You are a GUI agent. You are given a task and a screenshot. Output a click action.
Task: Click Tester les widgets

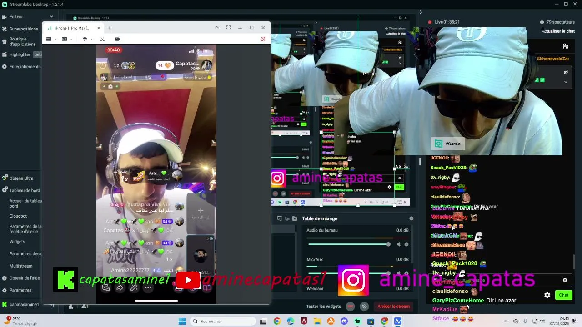coord(324,307)
